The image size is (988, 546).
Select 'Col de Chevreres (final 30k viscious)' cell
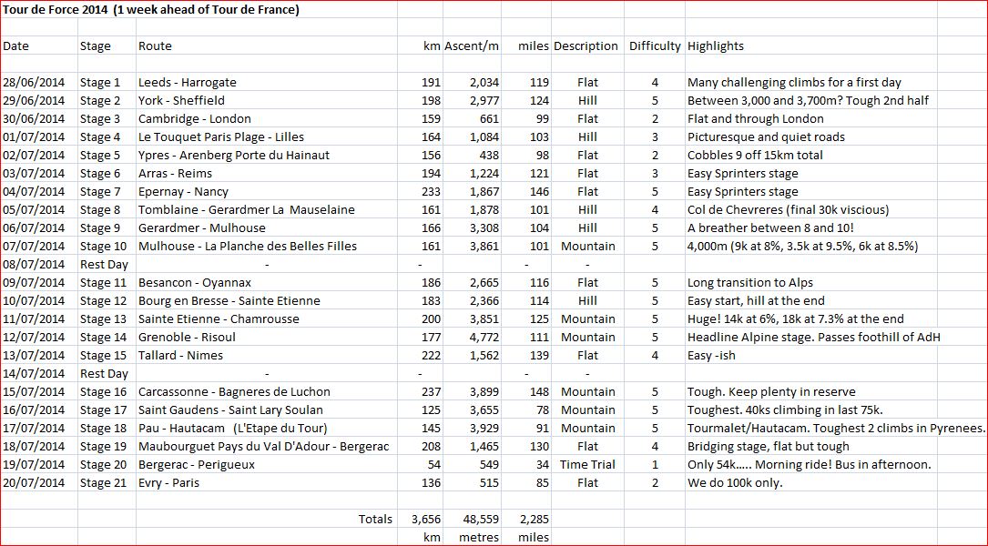coord(788,210)
